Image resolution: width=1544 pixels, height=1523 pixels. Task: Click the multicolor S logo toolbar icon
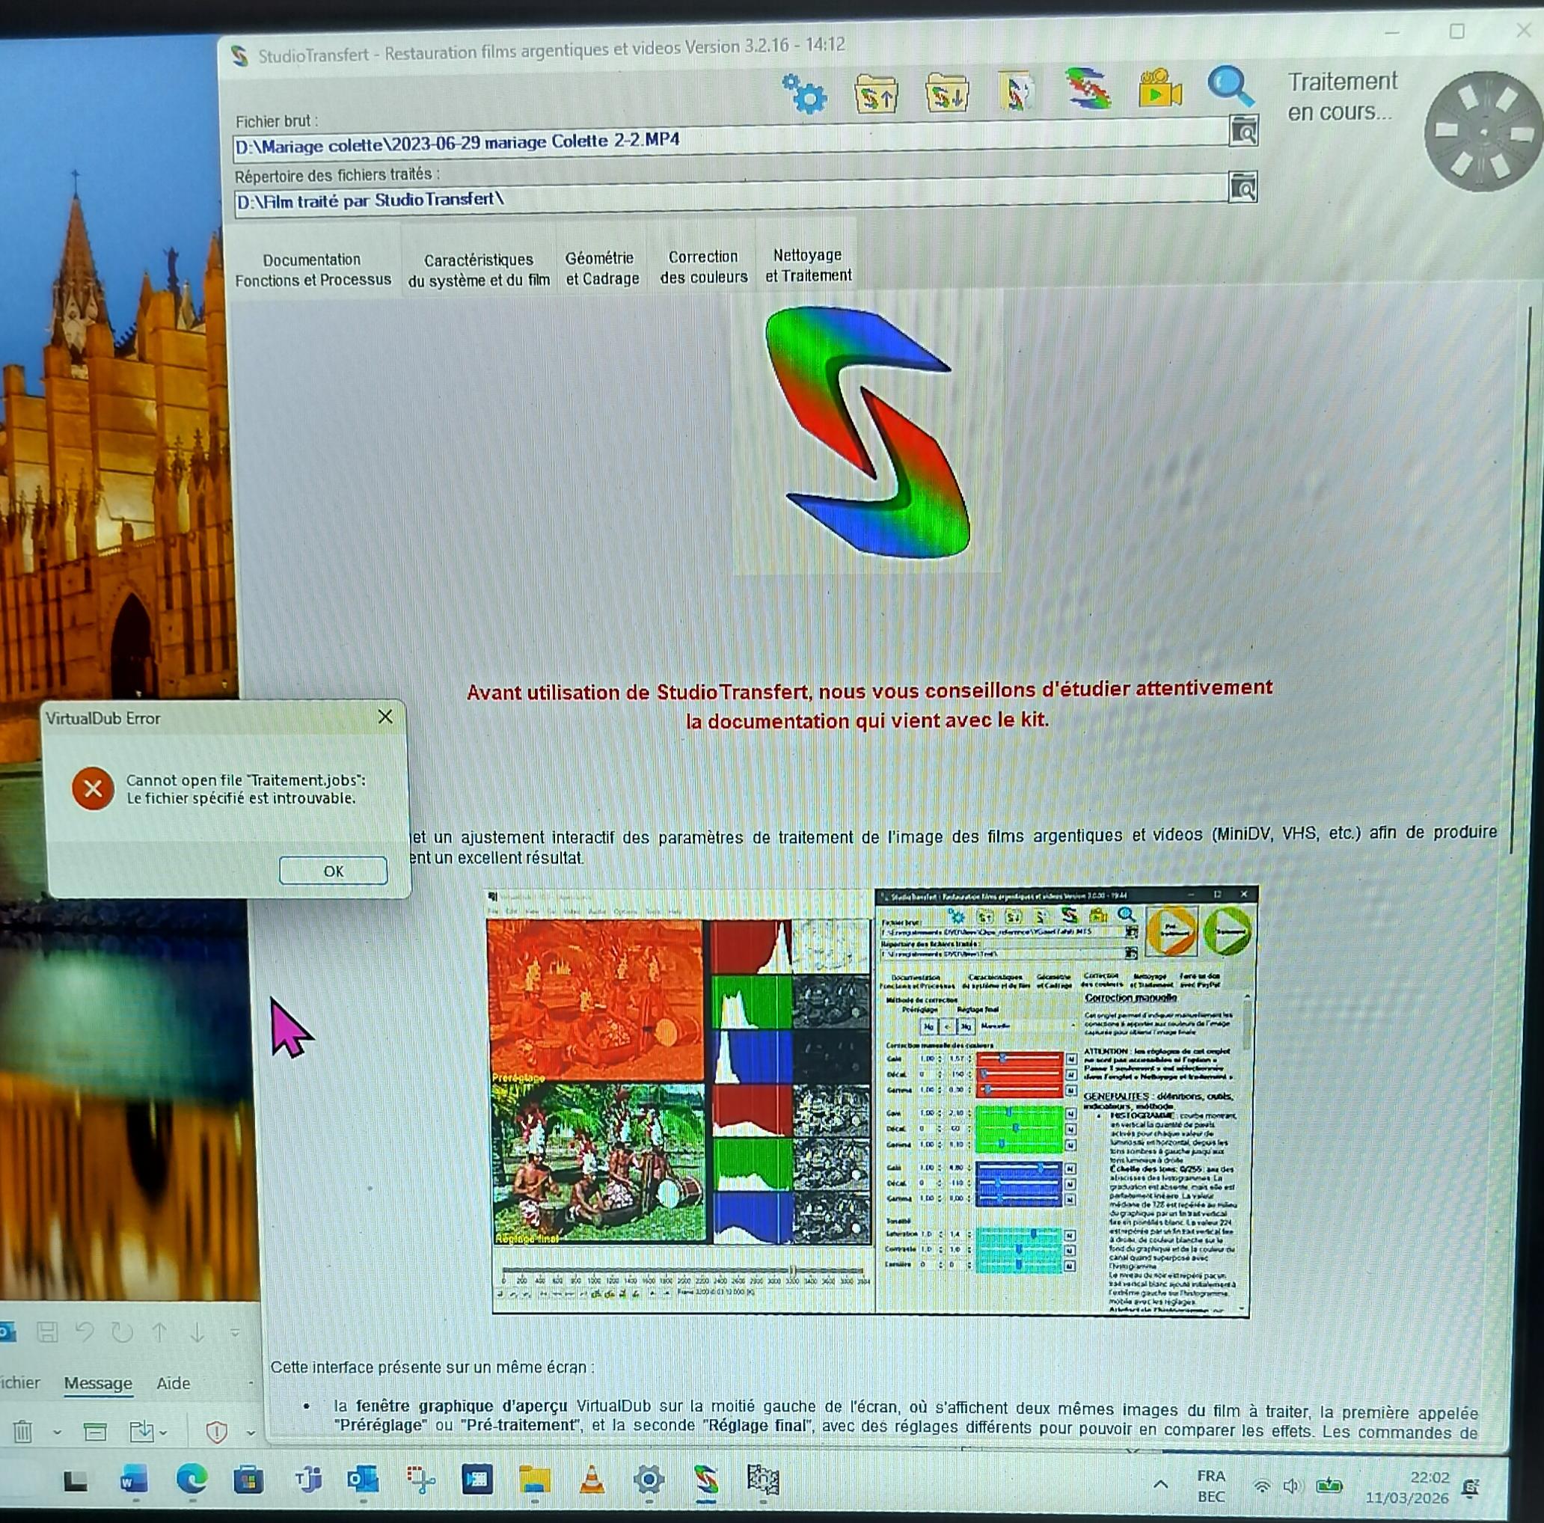[x=1087, y=88]
